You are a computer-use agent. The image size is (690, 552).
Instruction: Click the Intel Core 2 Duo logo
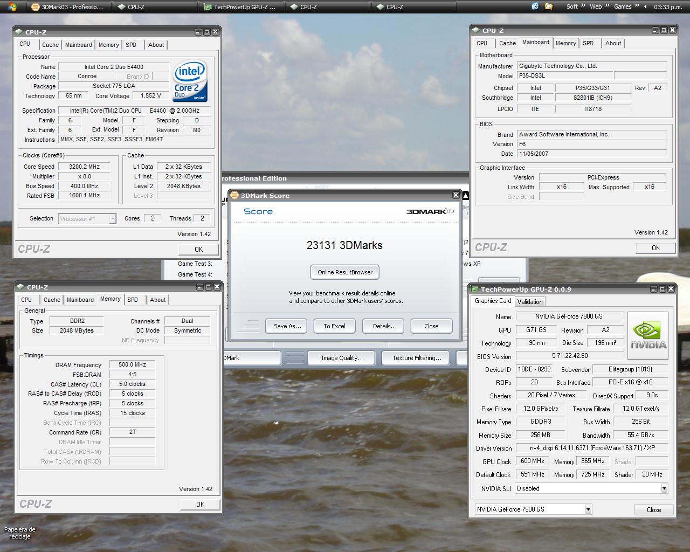pos(190,81)
